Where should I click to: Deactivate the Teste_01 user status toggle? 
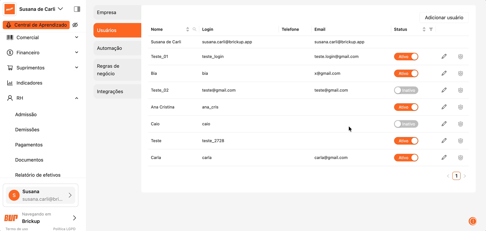pyautogui.click(x=406, y=56)
